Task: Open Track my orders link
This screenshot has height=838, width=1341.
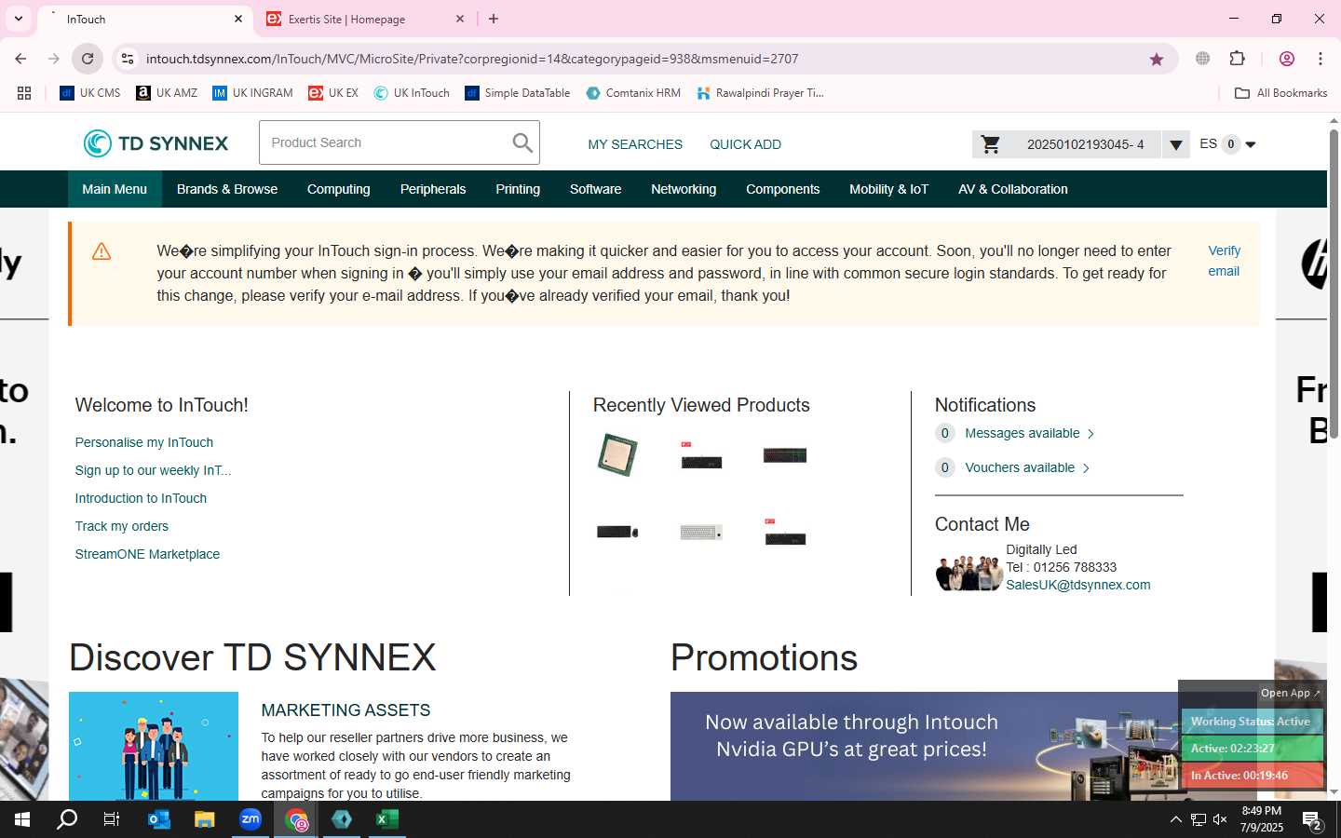Action: click(x=122, y=526)
